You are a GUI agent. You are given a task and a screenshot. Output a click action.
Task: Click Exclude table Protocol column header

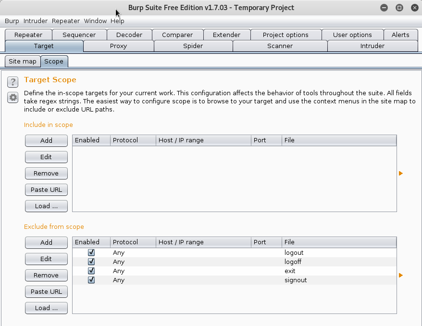tap(133, 242)
